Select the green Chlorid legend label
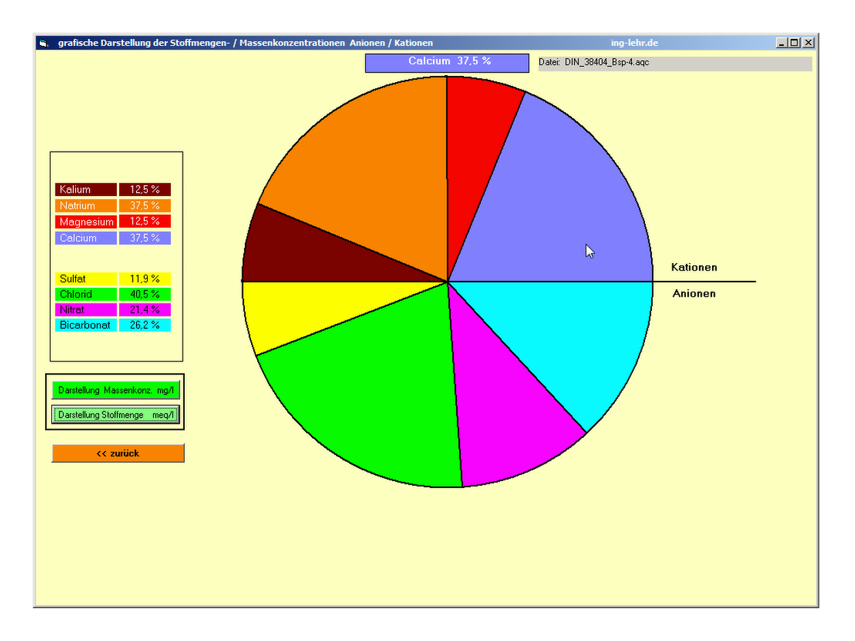Screen dimensions: 855x641 (x=86, y=295)
